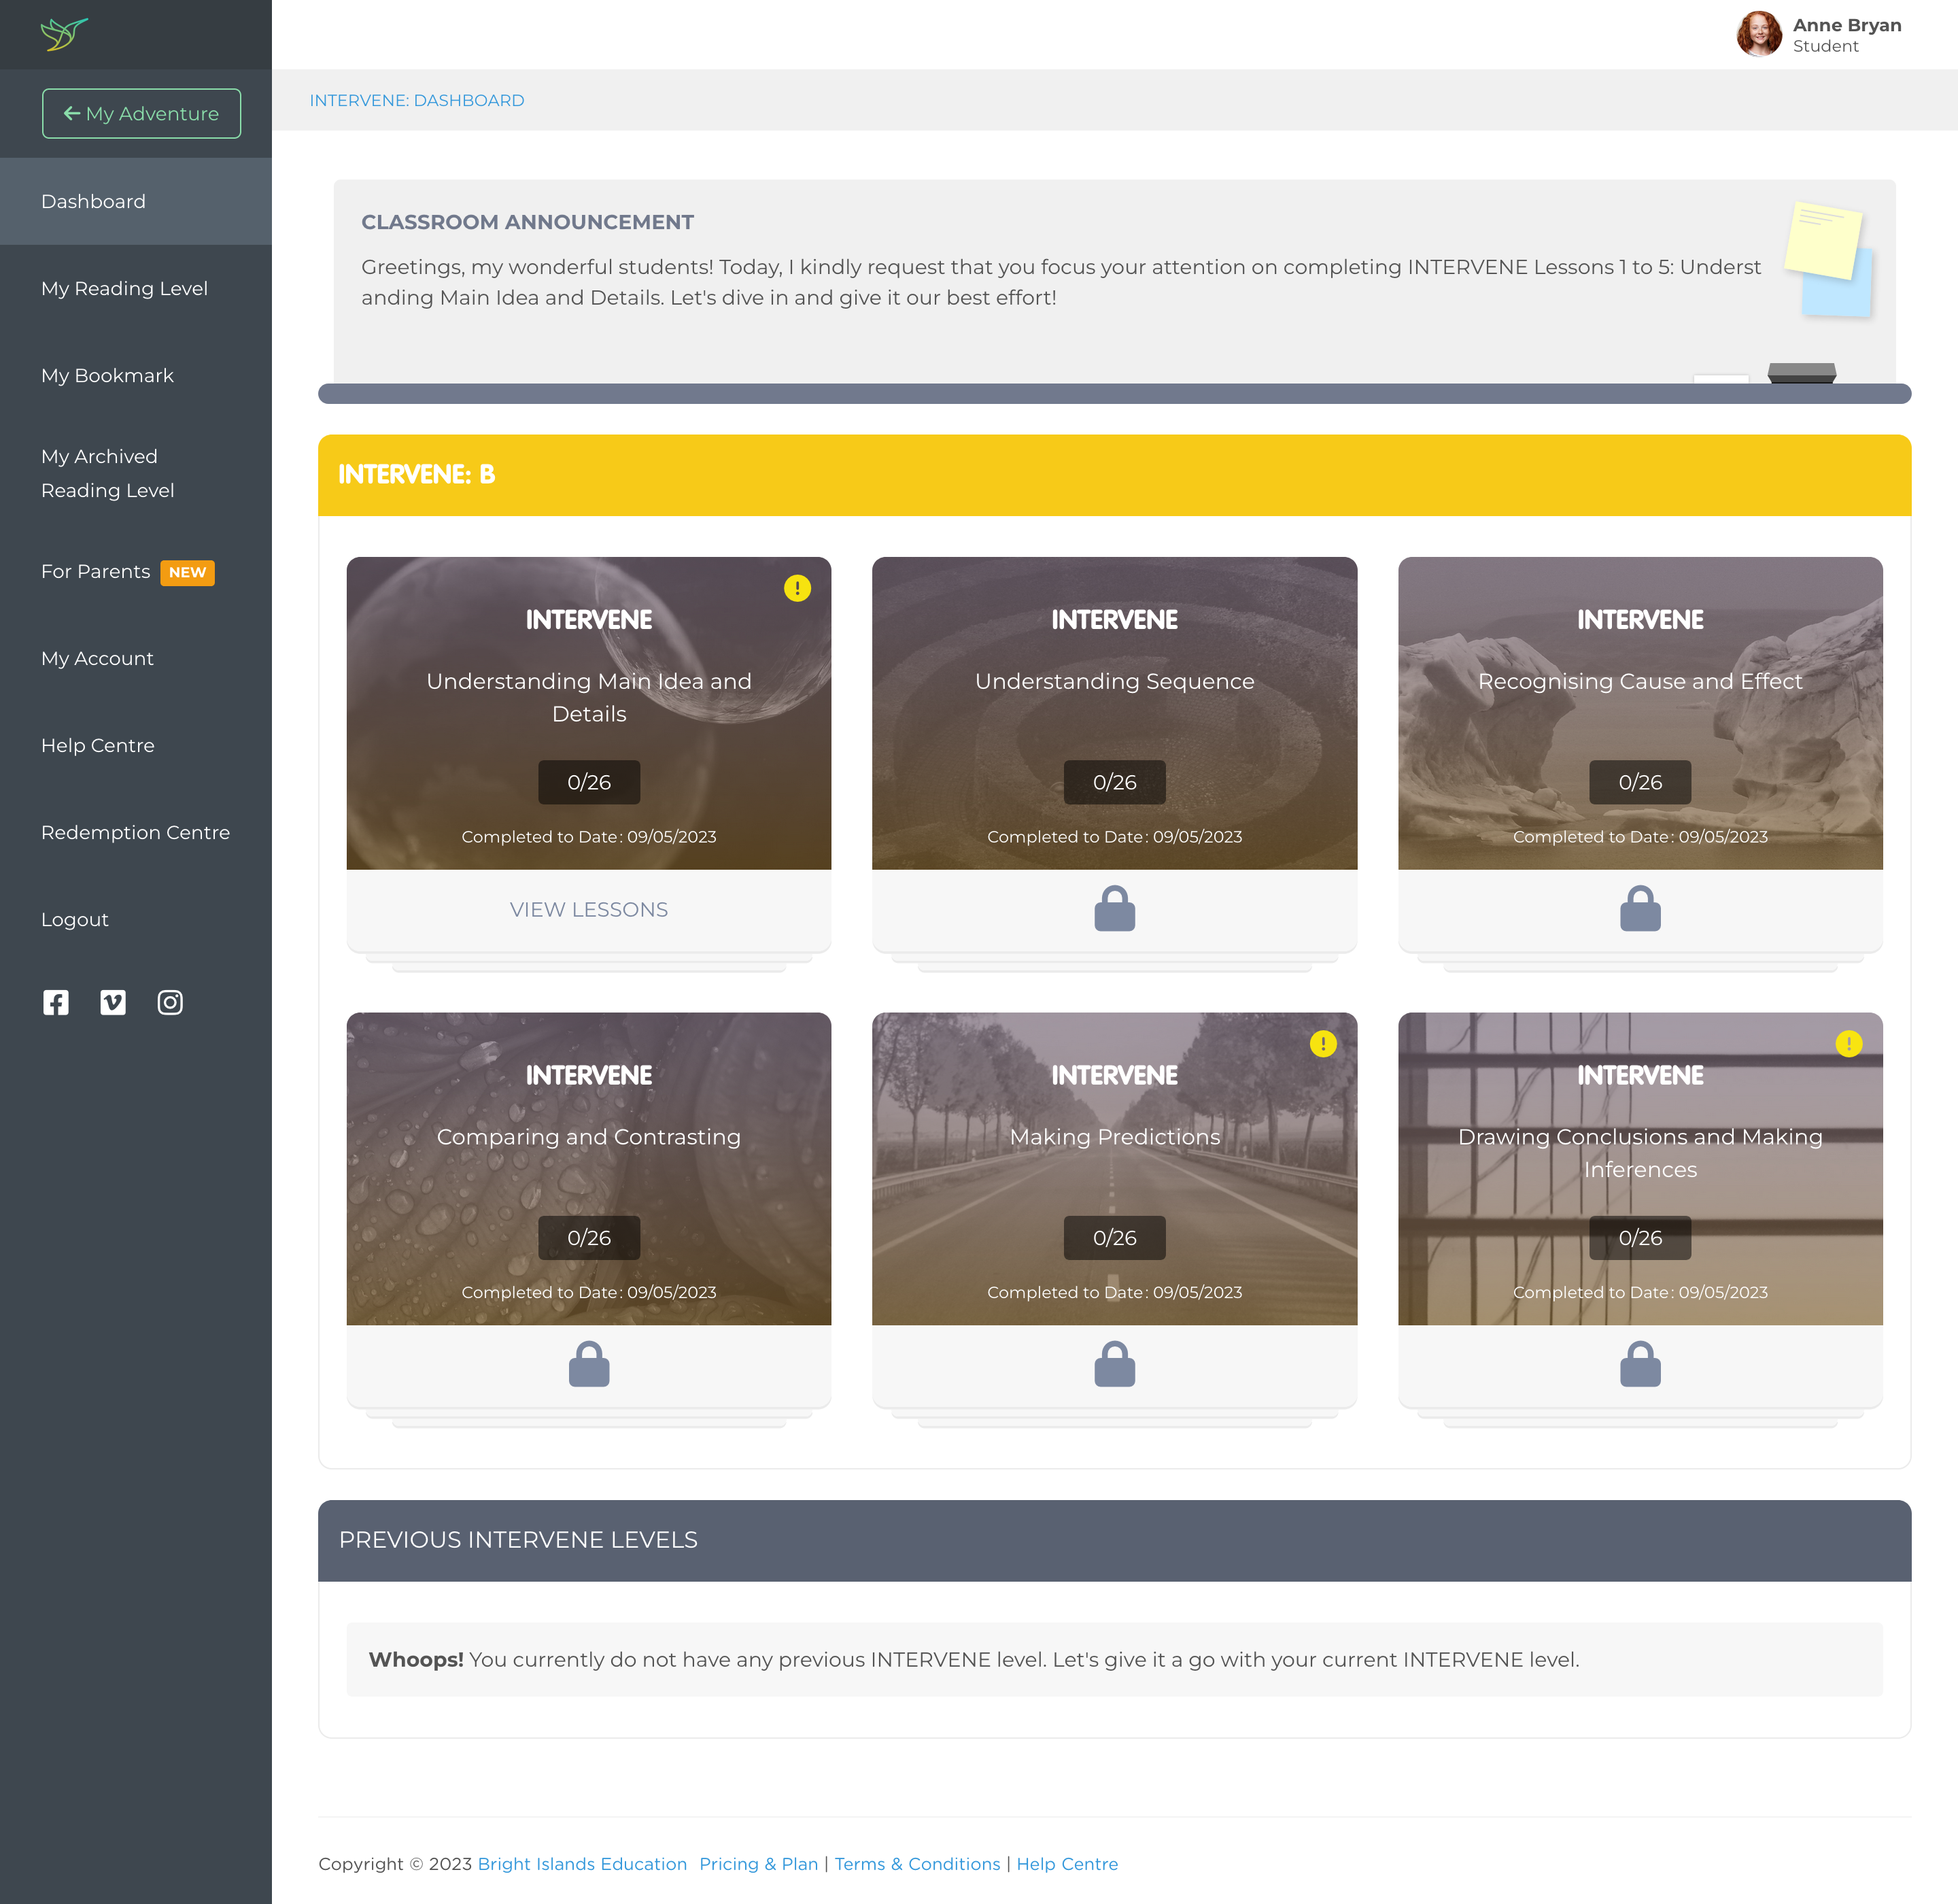Click Anne Bryan profile avatar

click(x=1759, y=34)
